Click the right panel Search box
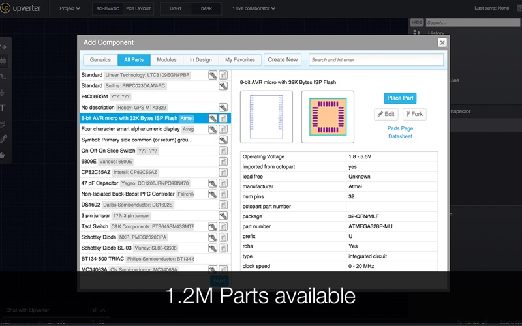The height and width of the screenshot is (326, 522). pos(472,23)
